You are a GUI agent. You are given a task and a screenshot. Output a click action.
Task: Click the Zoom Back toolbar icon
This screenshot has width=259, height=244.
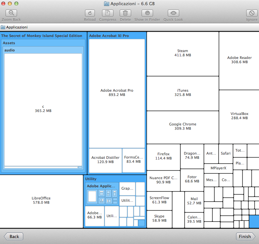tap(11, 13)
